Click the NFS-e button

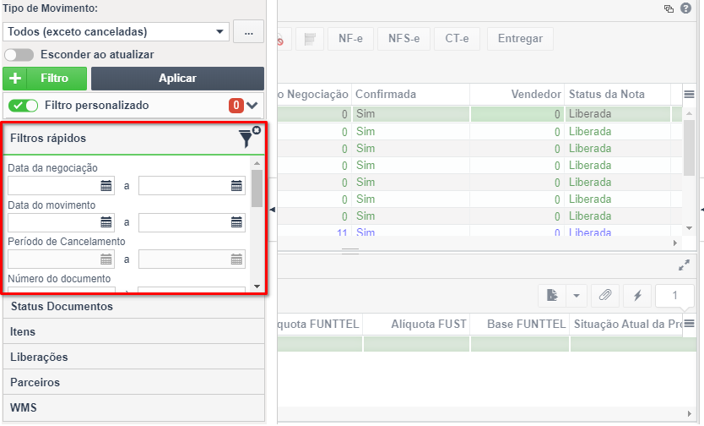[404, 39]
